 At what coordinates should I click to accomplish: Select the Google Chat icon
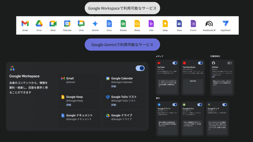pyautogui.click(x=81, y=24)
